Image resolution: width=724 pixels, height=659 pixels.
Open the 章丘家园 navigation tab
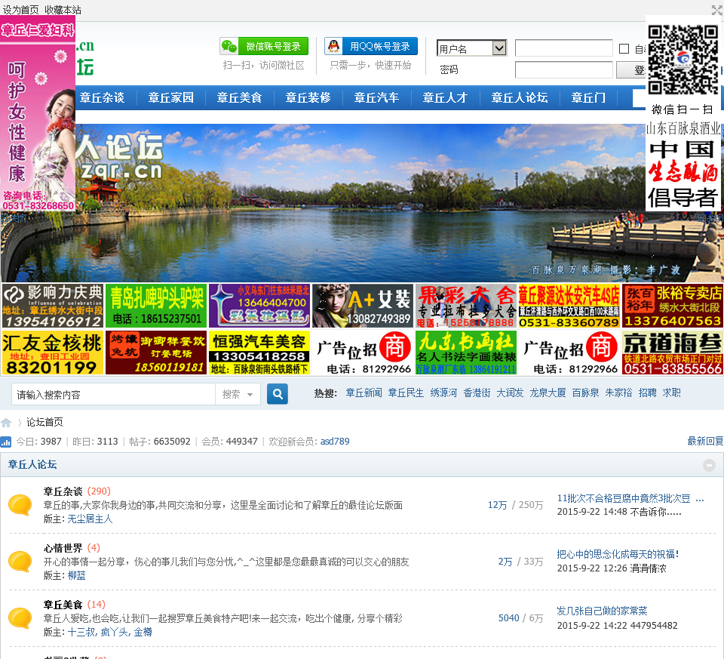click(171, 97)
